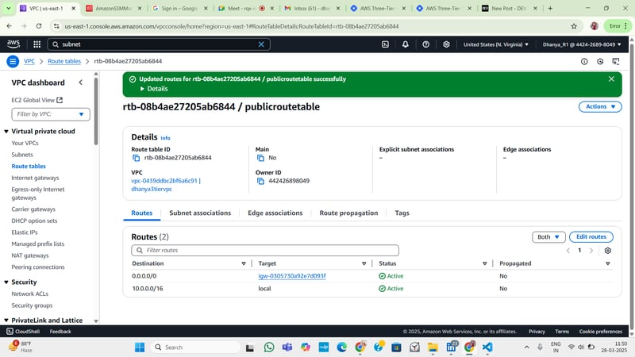This screenshot has height=357, width=635.
Task: Copy the Route table ID
Action: 136,158
